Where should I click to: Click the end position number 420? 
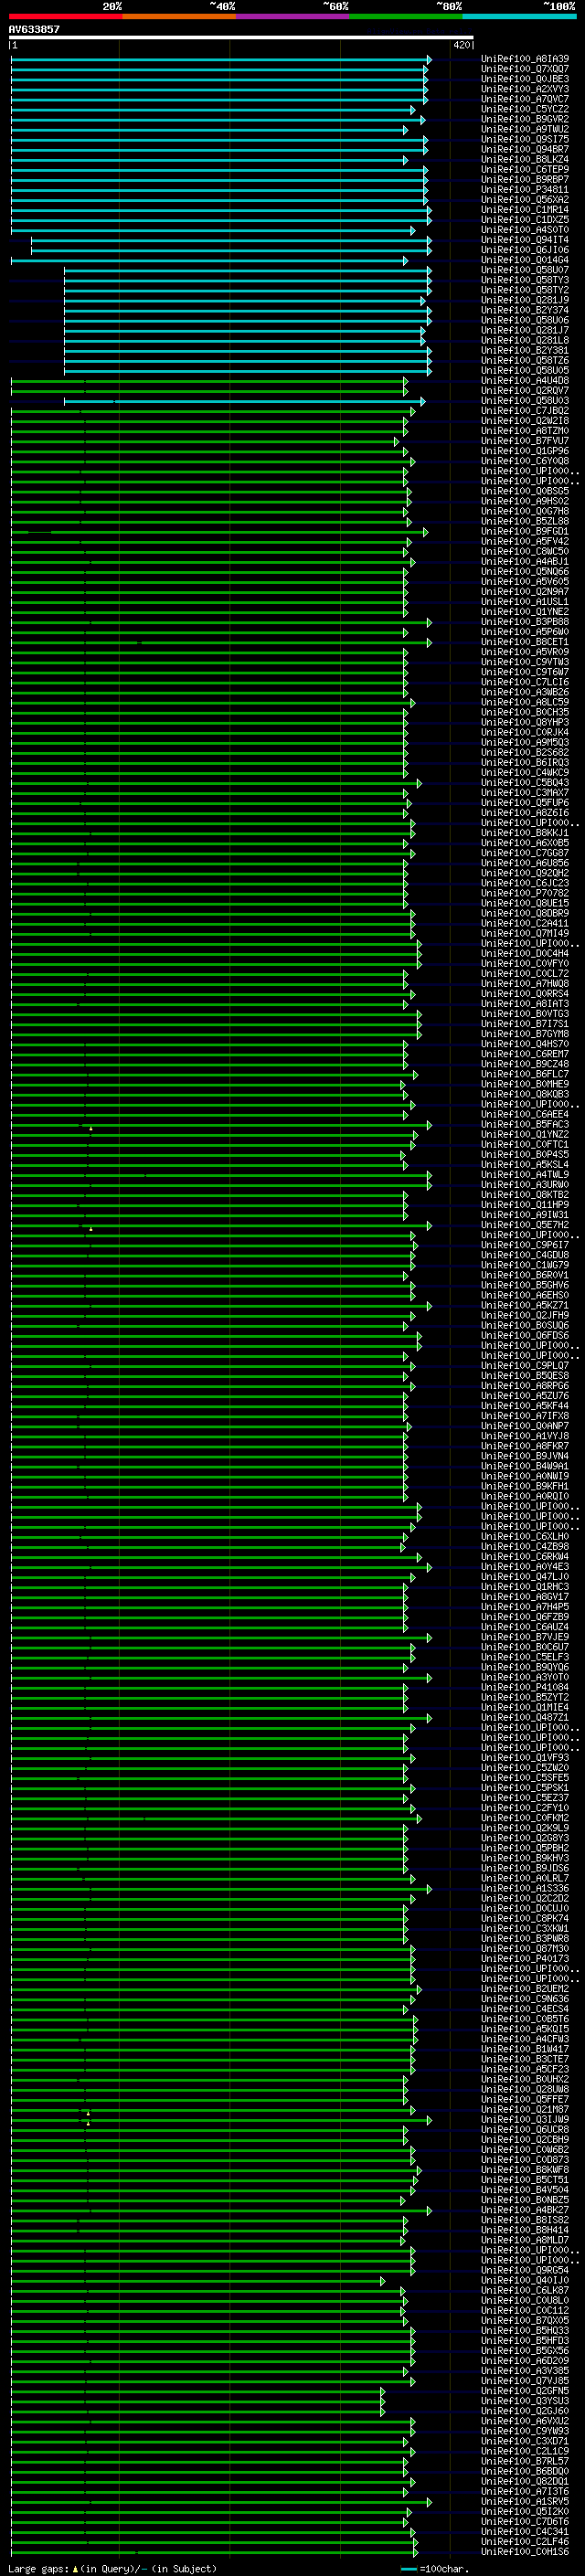pos(461,45)
